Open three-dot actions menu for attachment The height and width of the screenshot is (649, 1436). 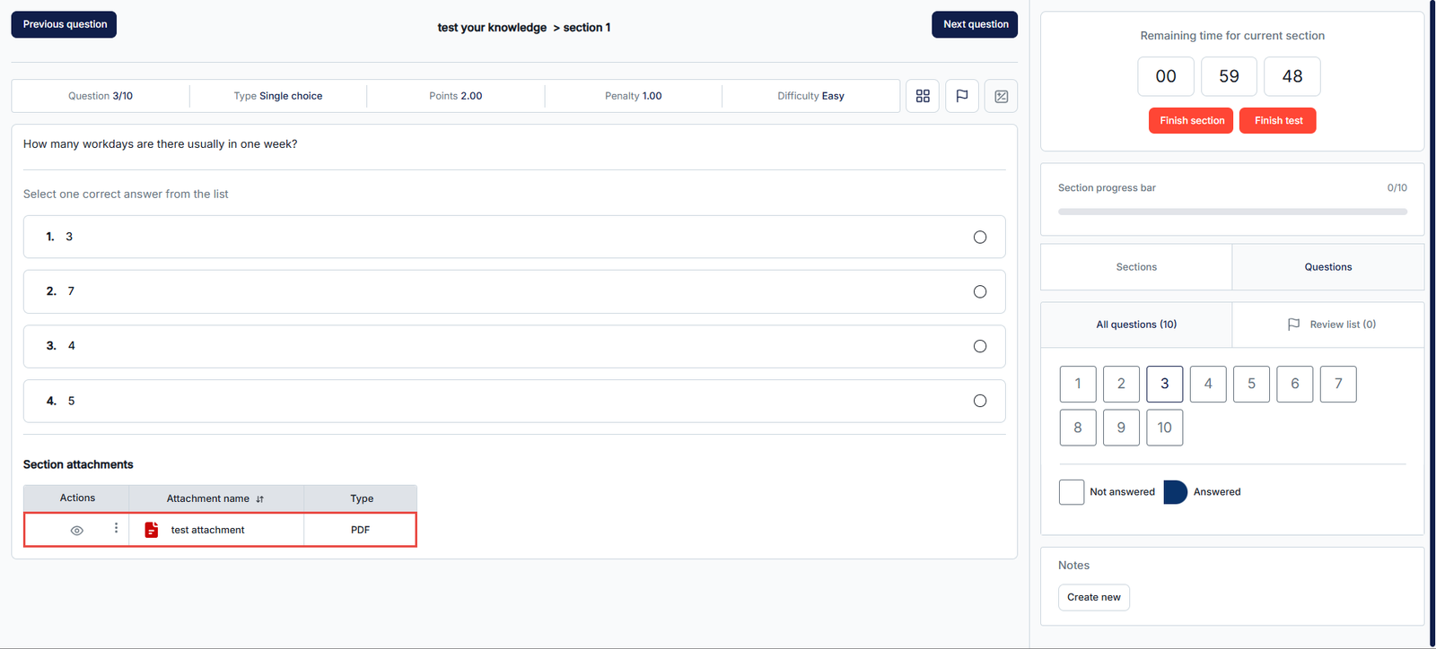pos(116,529)
